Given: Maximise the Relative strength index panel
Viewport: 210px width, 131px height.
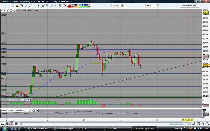Looking at the screenshot, I should coord(34,111).
